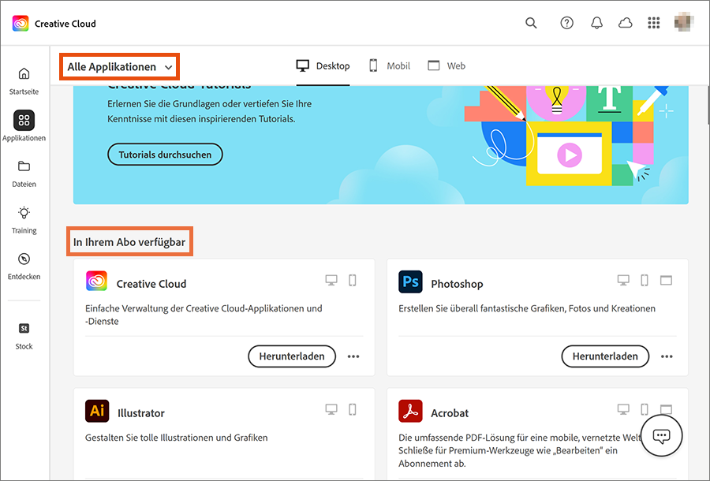Image resolution: width=710 pixels, height=481 pixels.
Task: Open the help question mark icon
Action: [x=566, y=23]
